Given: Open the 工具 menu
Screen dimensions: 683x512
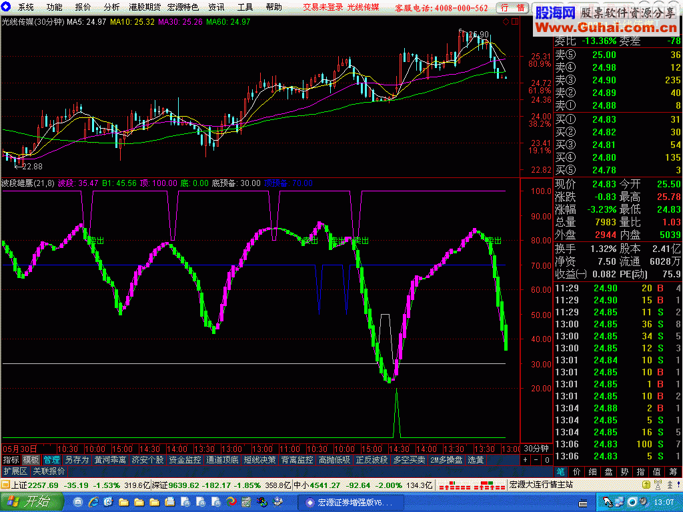Looking at the screenshot, I should tap(245, 7).
